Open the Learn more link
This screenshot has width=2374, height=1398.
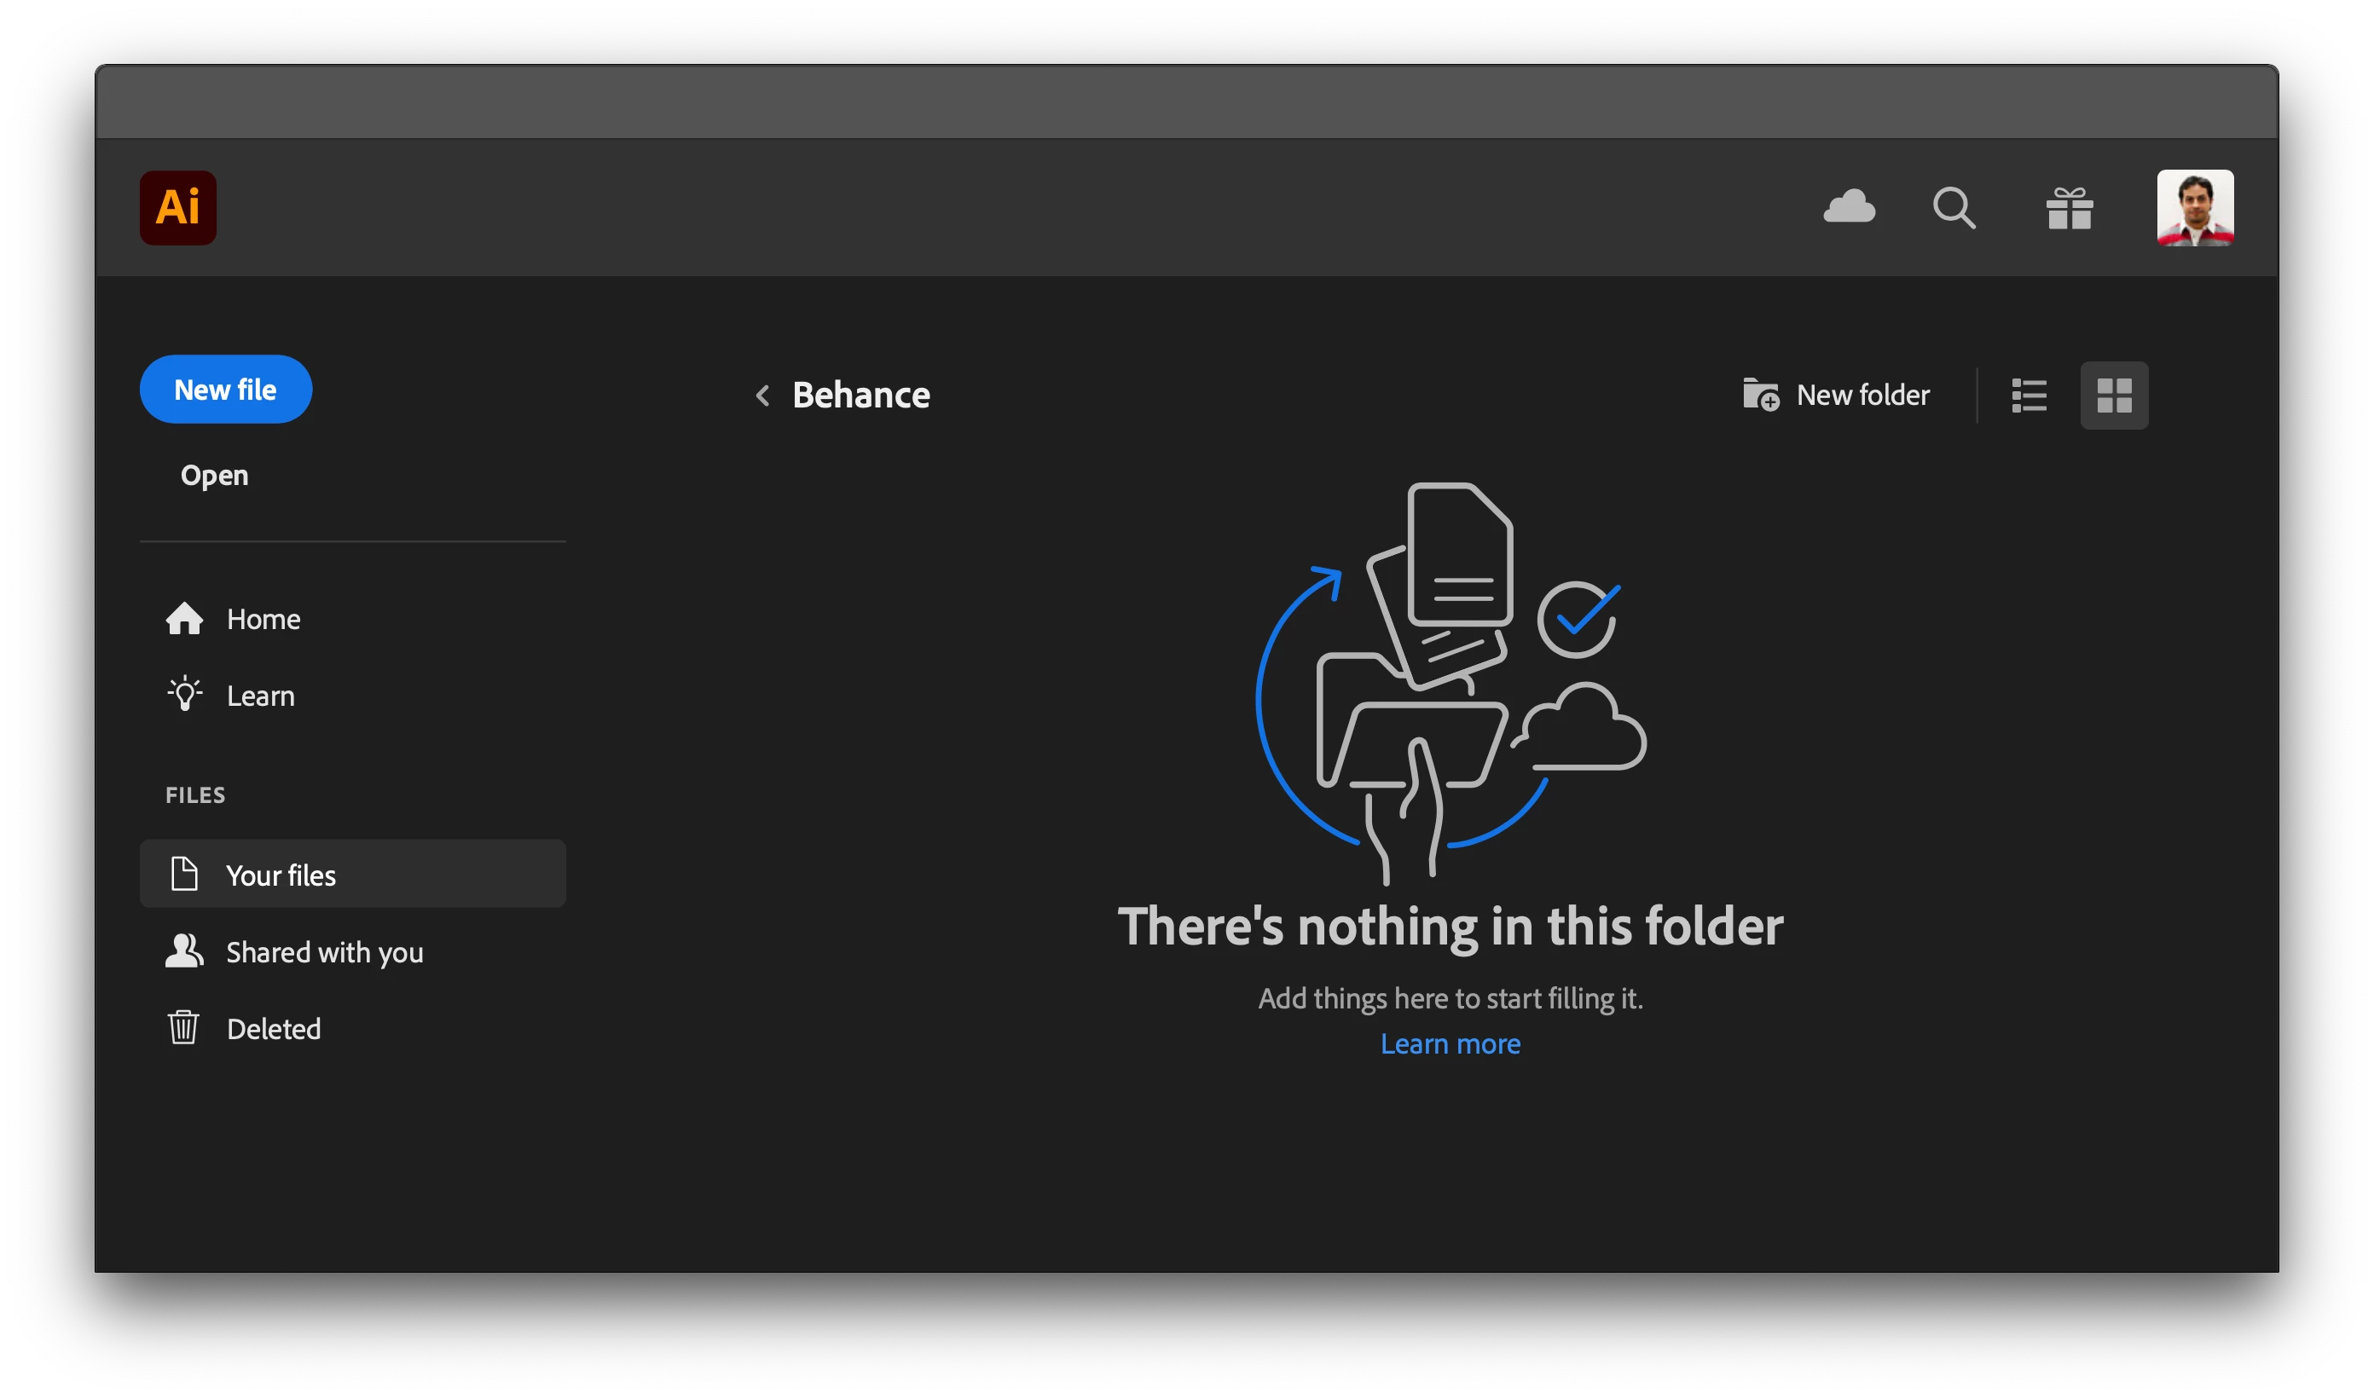[1450, 1043]
